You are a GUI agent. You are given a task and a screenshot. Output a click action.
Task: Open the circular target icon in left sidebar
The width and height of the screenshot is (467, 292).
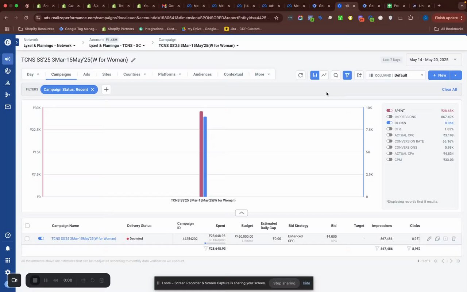click(x=8, y=71)
